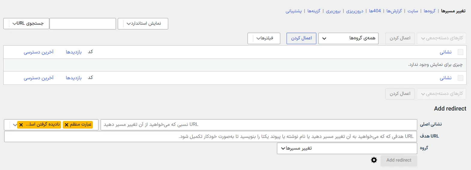This screenshot has width=471, height=170.
Task: Remove the عبارت منظم tag
Action: point(67,125)
